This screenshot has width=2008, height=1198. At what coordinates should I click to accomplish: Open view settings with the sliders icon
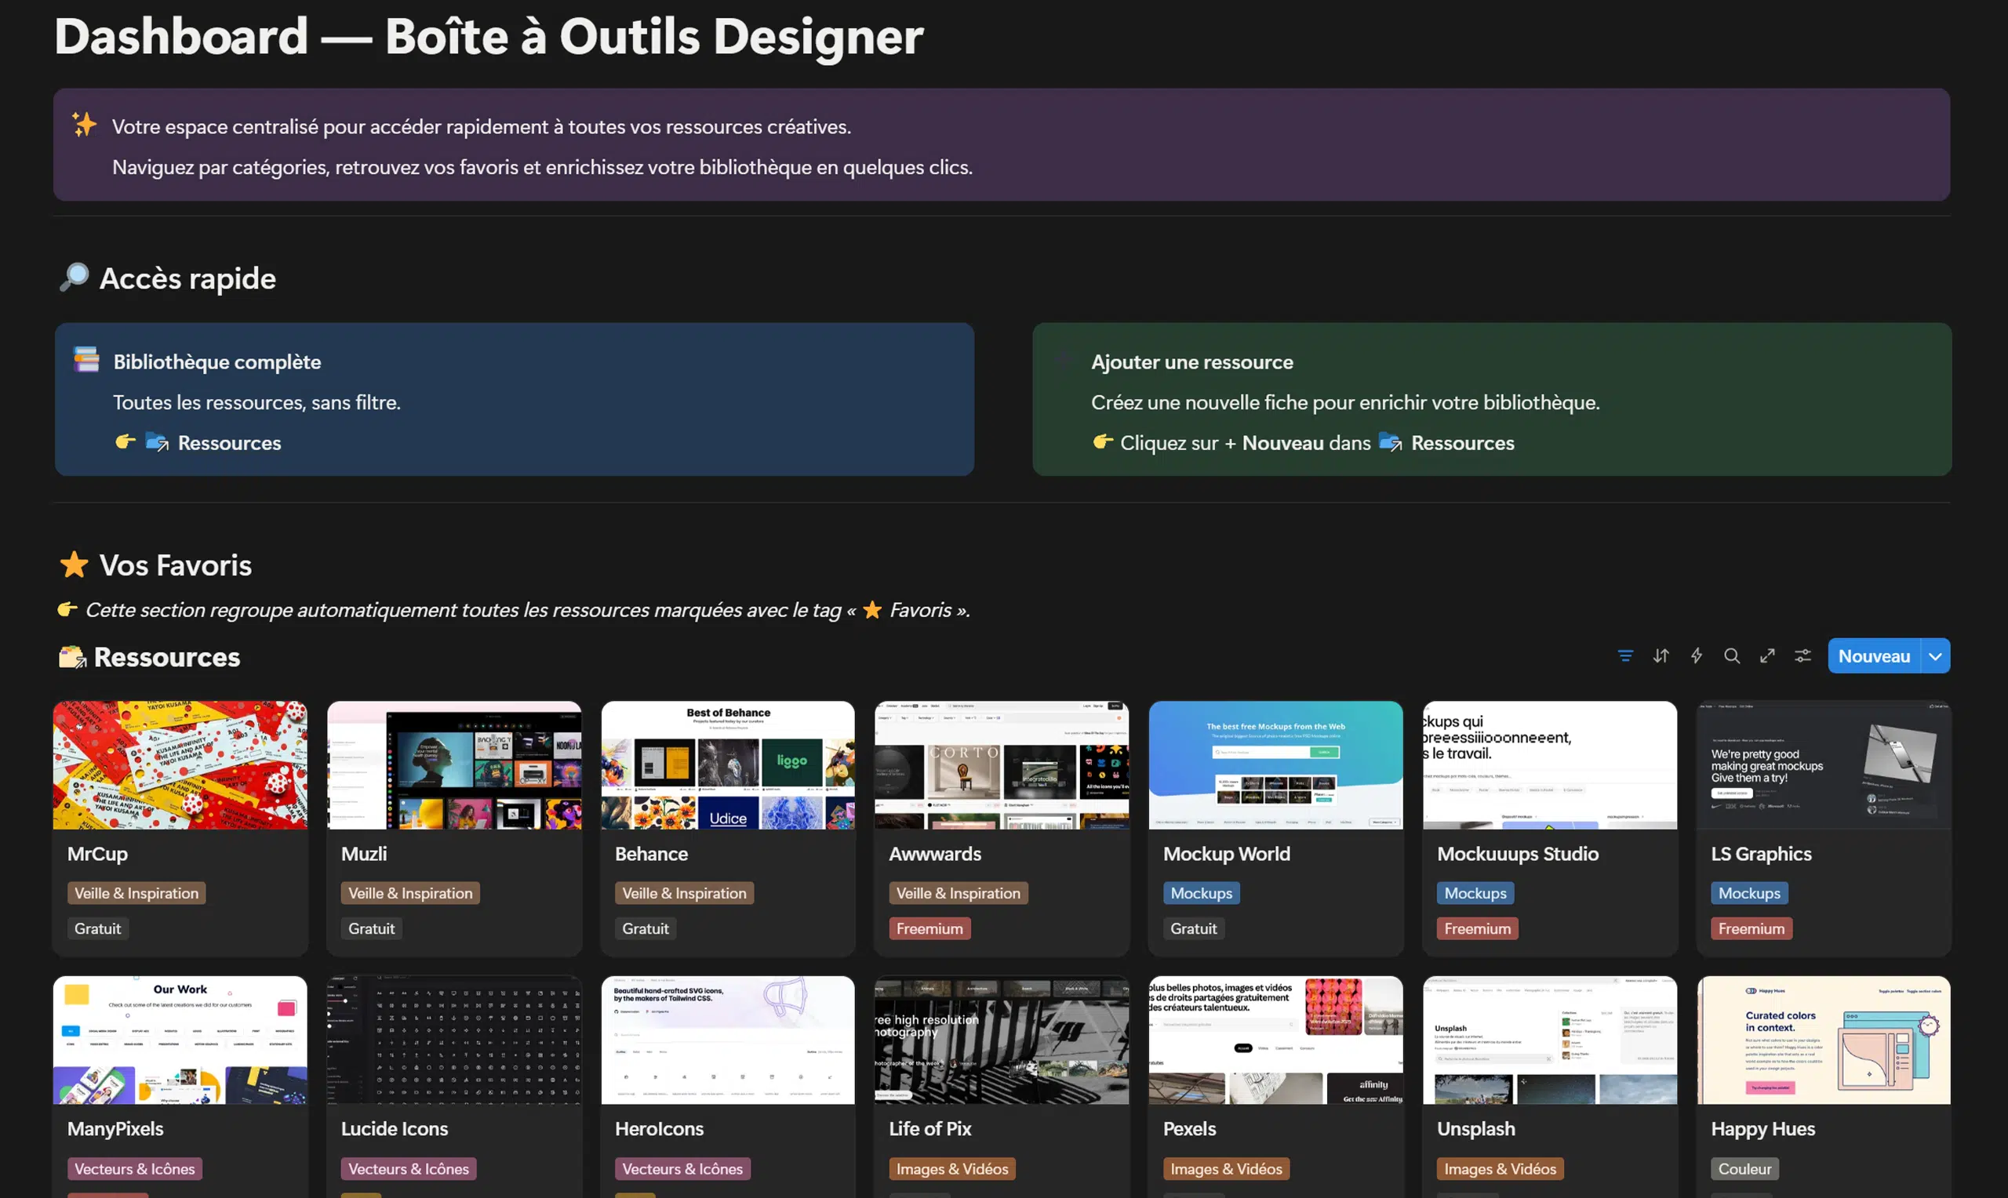(1803, 655)
